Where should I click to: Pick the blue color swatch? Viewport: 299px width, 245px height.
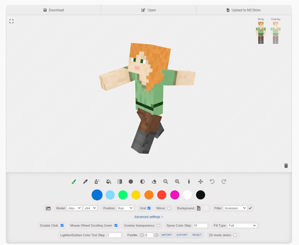click(x=97, y=195)
